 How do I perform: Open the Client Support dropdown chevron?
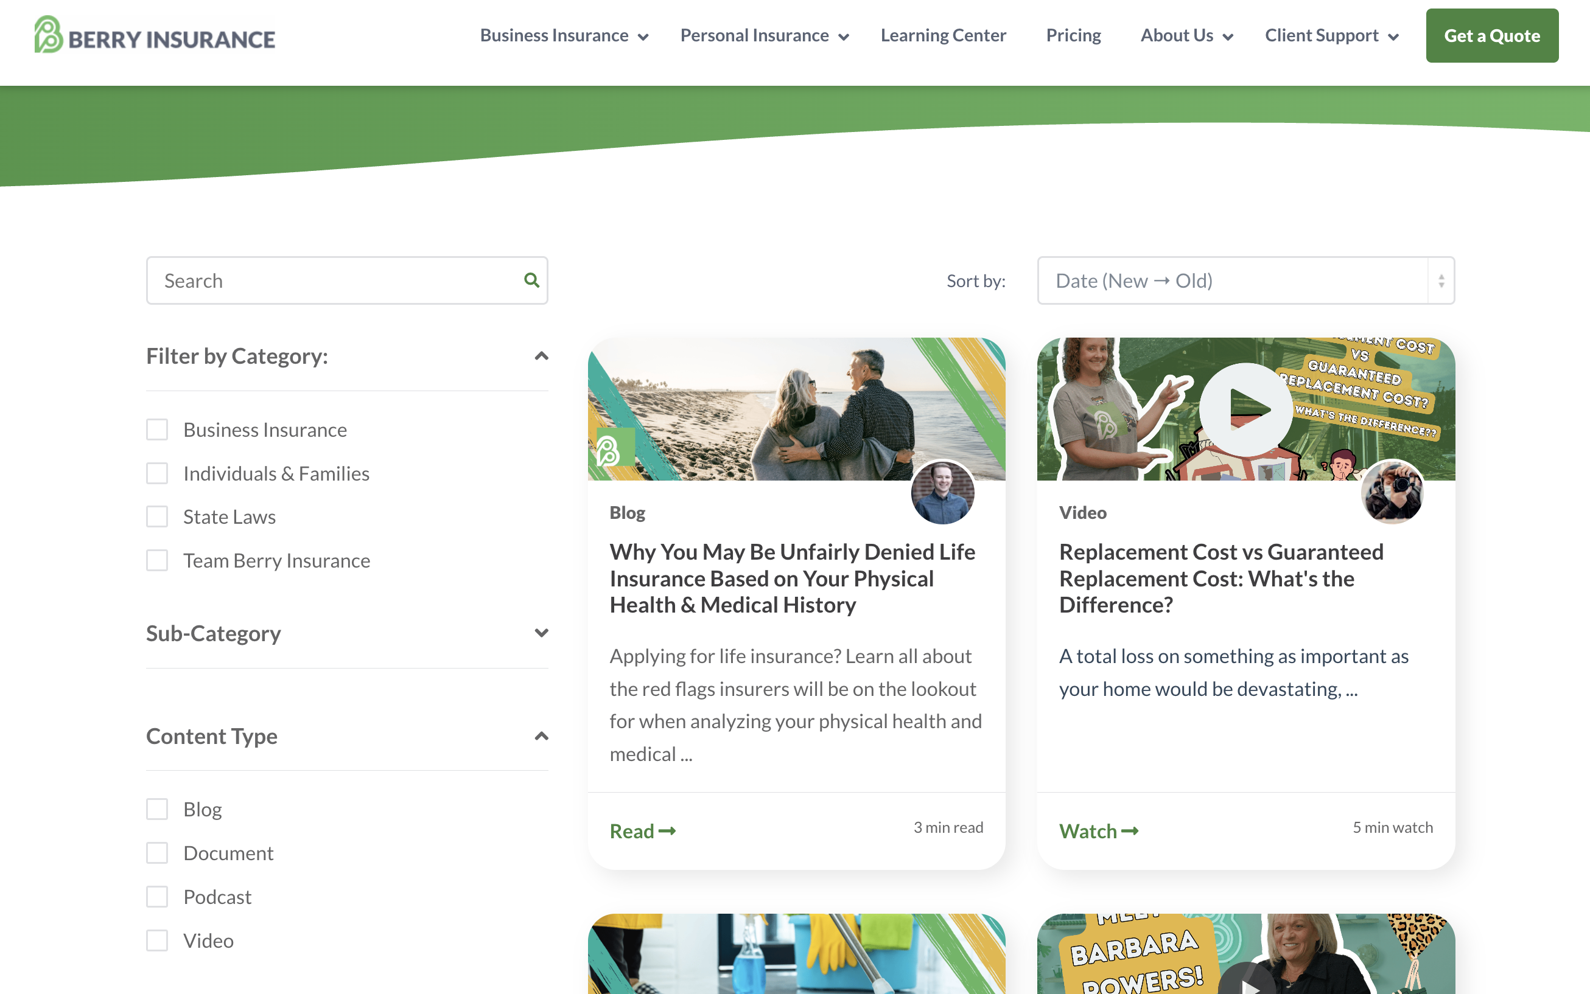pos(1393,37)
